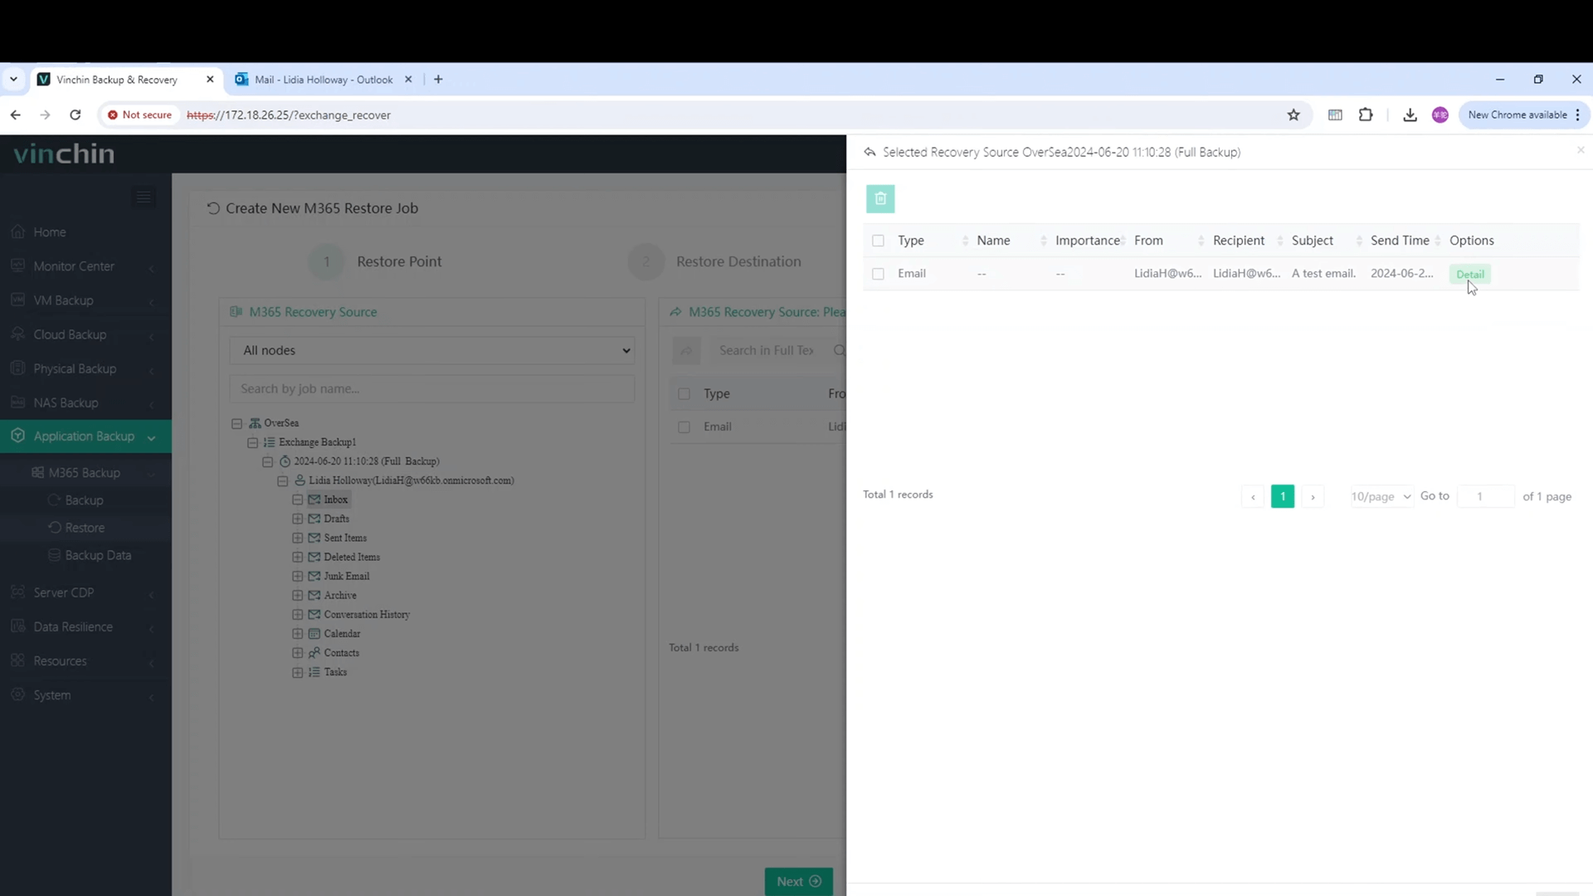Select the Junk Email folder
This screenshot has height=896, width=1593.
pos(346,577)
